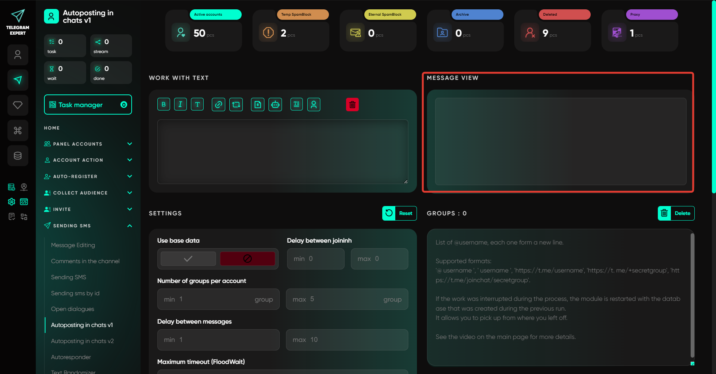Insert a link using the chain icon
This screenshot has width=716, height=374.
(219, 105)
